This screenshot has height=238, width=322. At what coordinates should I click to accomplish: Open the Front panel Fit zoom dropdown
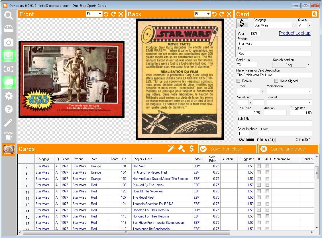(100, 14)
